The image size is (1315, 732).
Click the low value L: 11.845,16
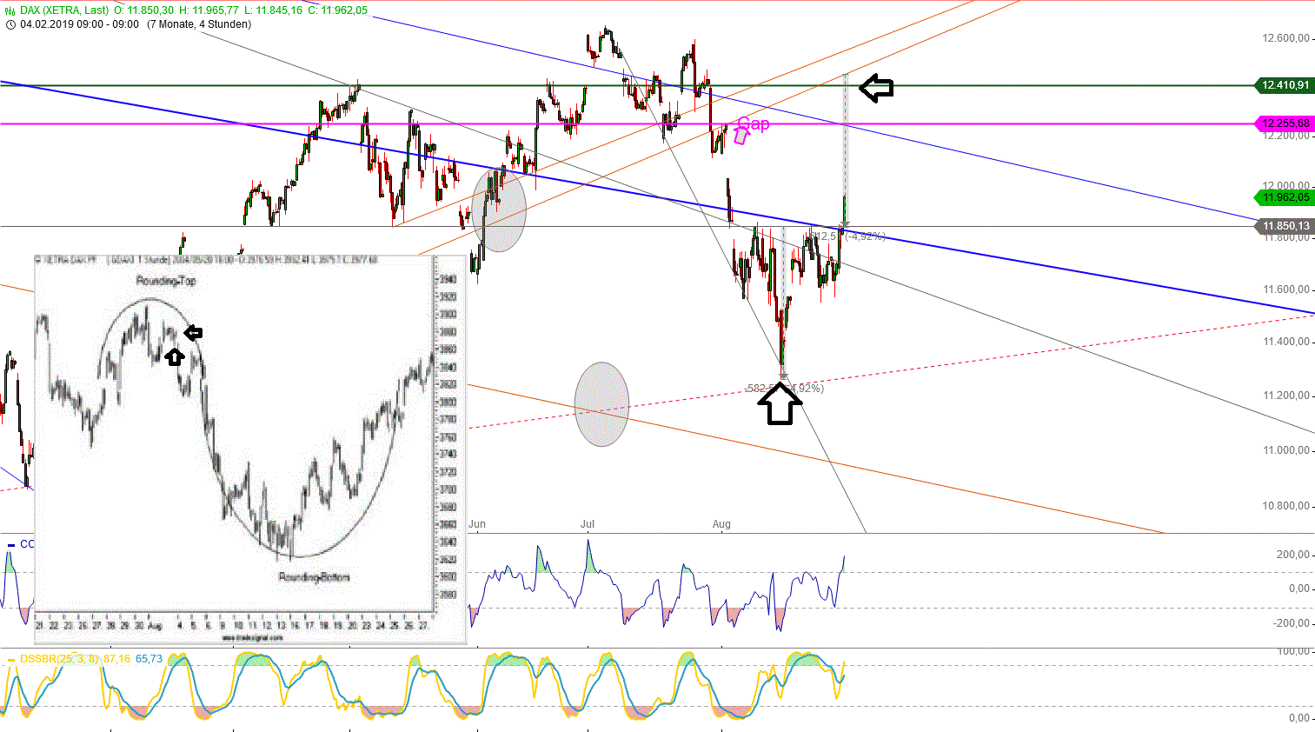point(273,10)
